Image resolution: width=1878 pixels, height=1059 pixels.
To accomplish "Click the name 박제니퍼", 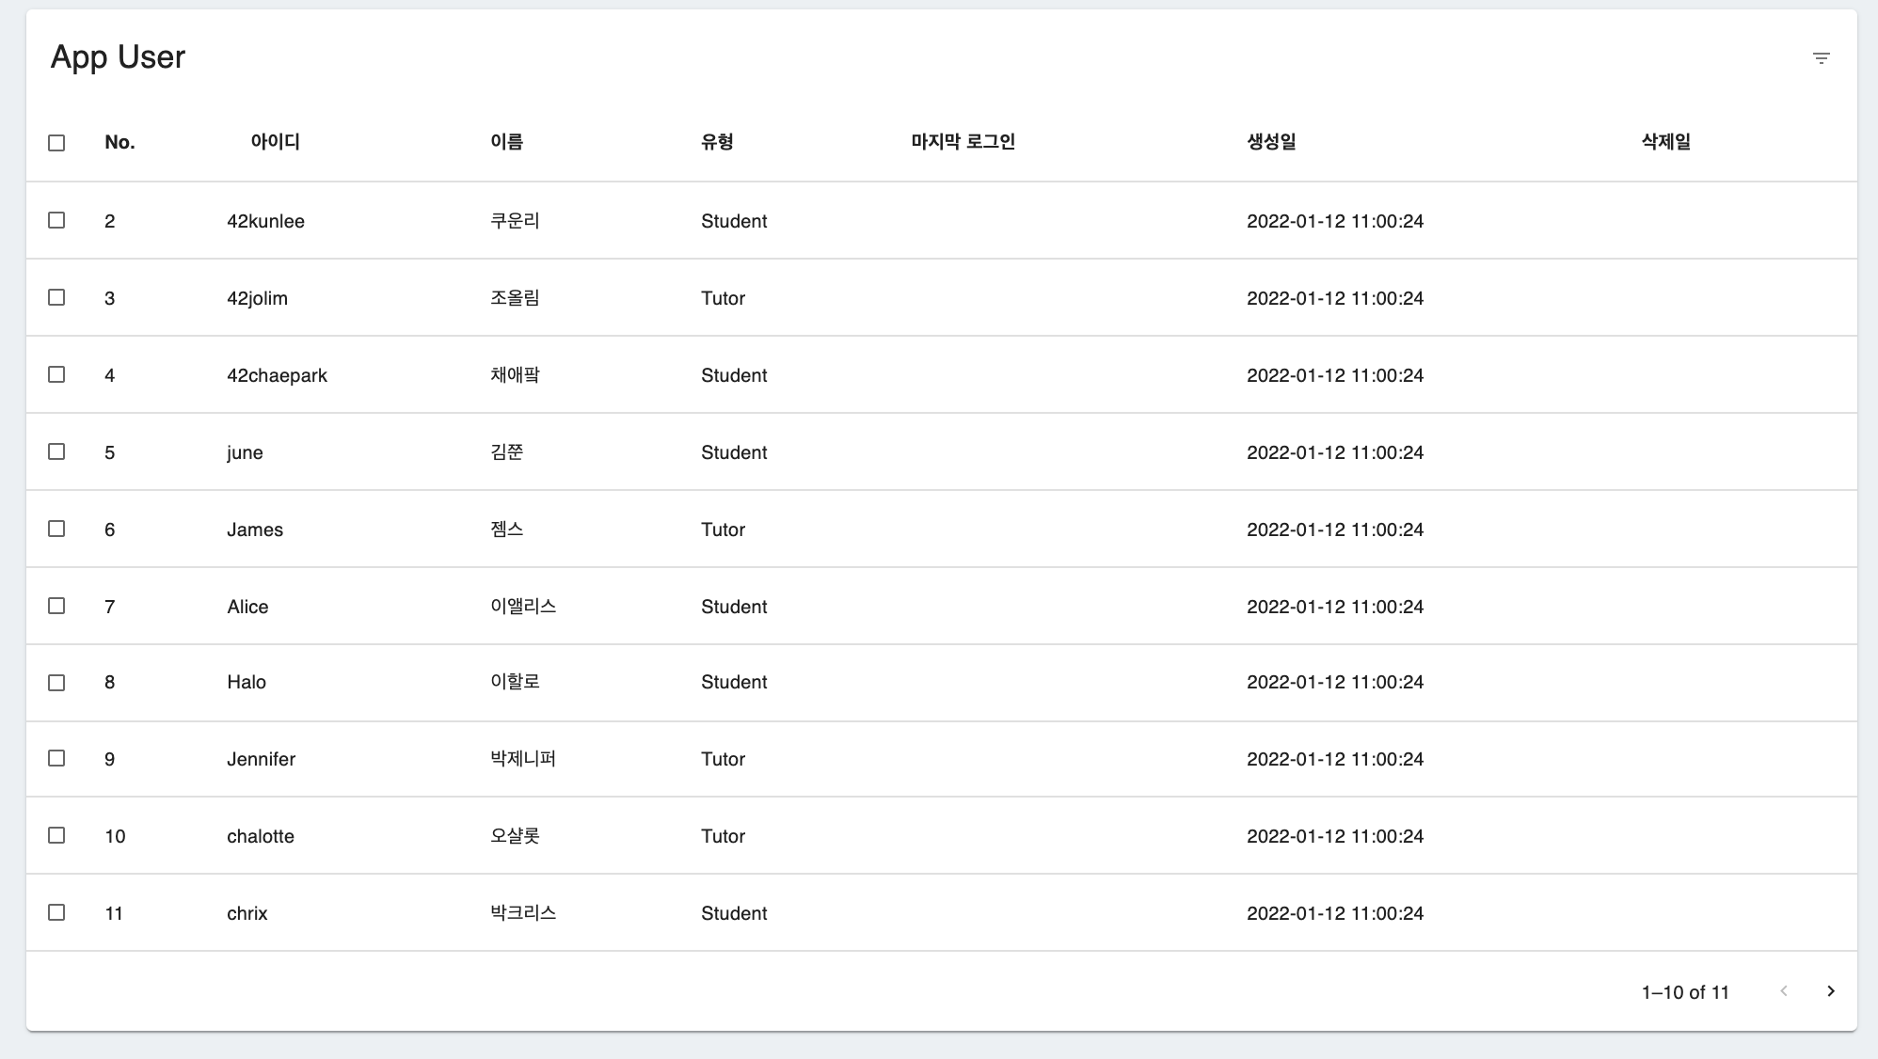I will [523, 758].
